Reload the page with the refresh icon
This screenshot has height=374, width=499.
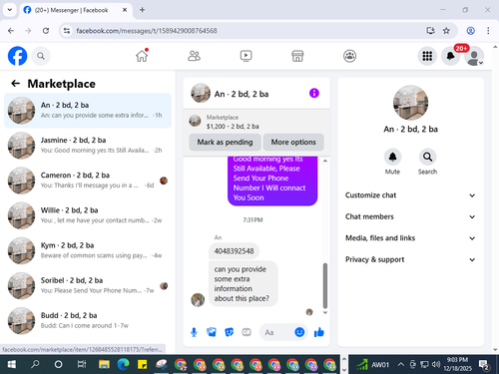tap(46, 31)
